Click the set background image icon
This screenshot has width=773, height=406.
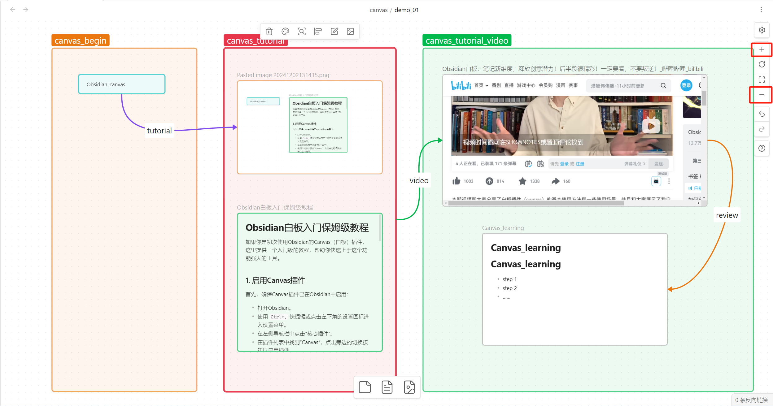(350, 31)
